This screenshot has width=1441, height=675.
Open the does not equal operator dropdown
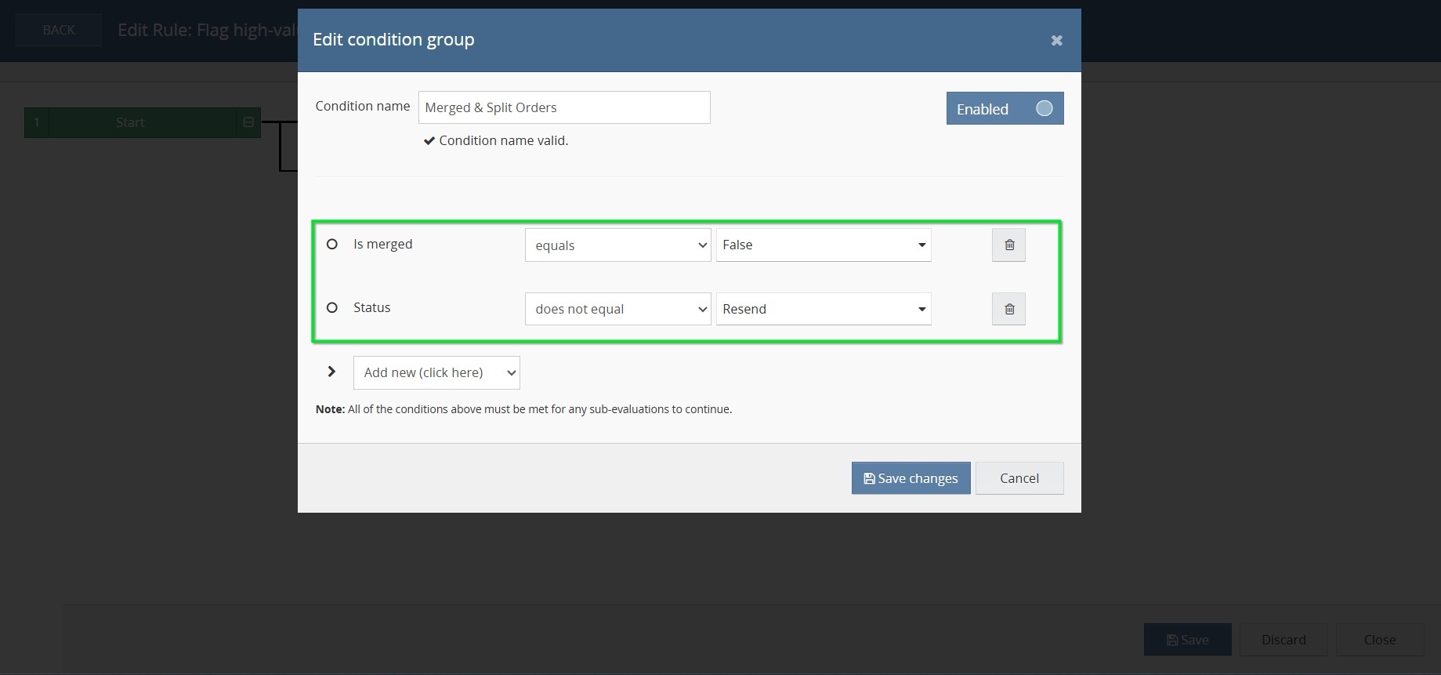617,309
